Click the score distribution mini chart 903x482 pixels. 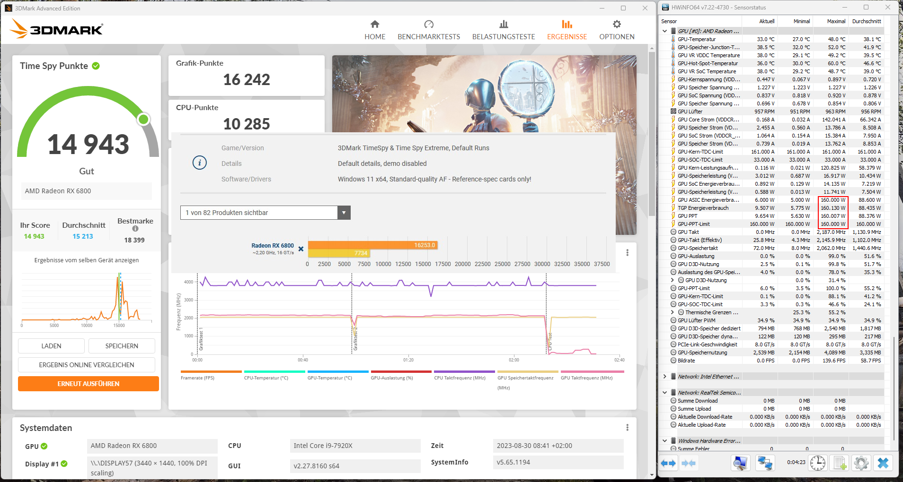87,299
